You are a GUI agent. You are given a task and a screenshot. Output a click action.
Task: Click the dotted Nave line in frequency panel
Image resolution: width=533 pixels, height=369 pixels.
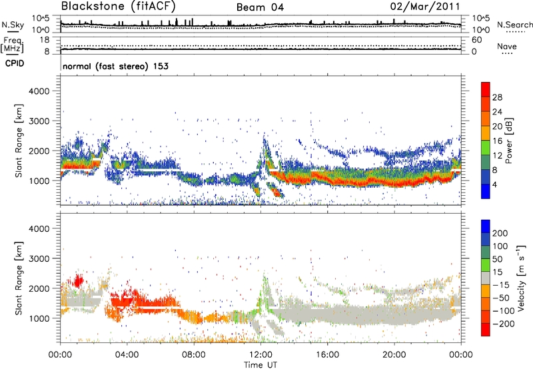[261, 45]
